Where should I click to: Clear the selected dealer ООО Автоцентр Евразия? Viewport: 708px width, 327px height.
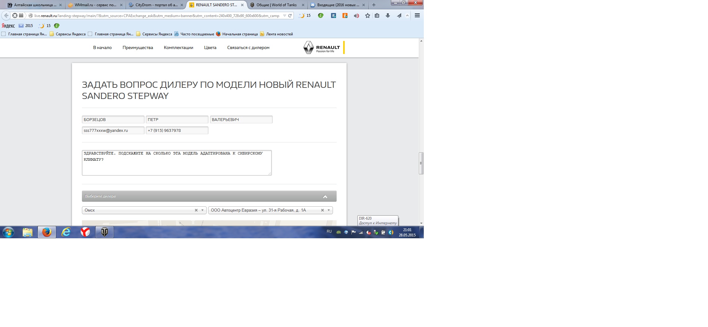point(322,210)
